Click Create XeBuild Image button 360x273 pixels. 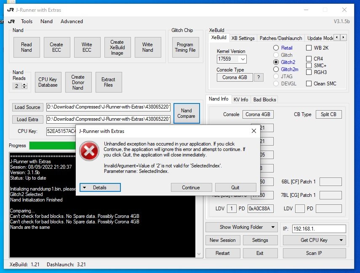tap(117, 47)
